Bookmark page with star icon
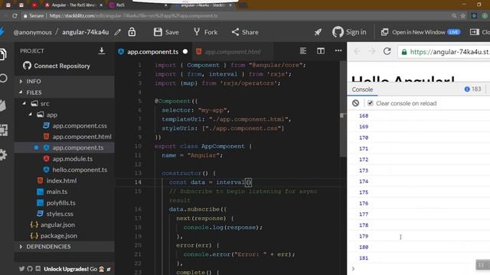Image resolution: width=490 pixels, height=275 pixels. pyautogui.click(x=463, y=15)
